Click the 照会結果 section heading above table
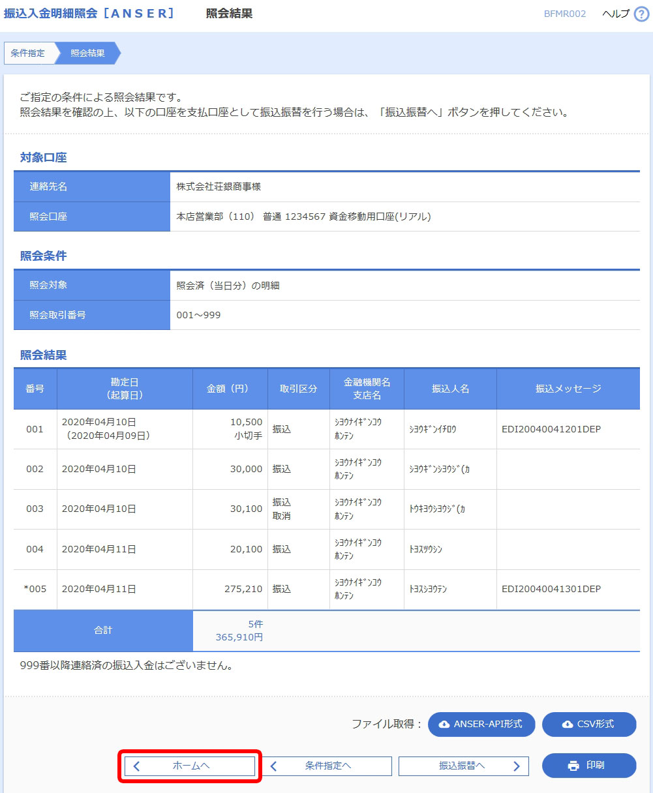 click(x=44, y=355)
